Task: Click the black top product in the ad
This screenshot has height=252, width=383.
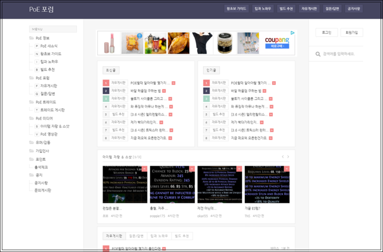Action: pos(202,43)
